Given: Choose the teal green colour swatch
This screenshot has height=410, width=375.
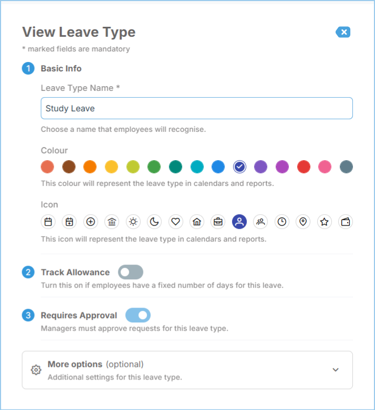Looking at the screenshot, I should coord(175,167).
